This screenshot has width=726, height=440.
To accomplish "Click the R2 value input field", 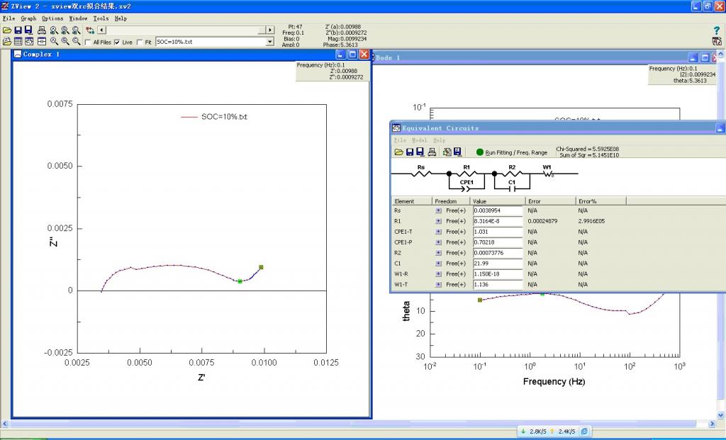I will coord(498,253).
